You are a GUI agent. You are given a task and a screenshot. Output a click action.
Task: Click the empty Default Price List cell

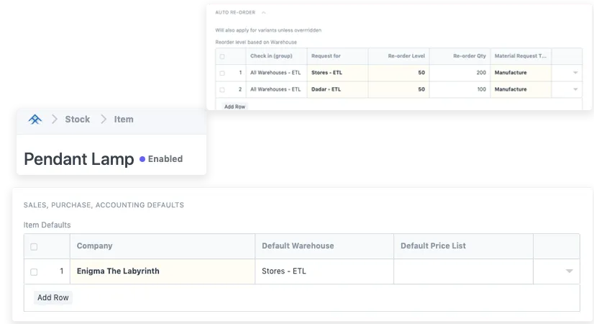(462, 271)
